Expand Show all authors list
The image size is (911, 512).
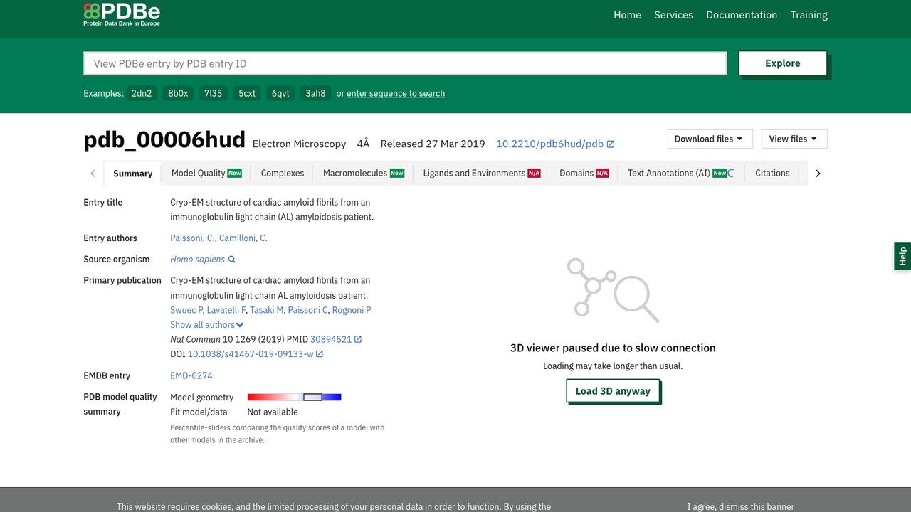pyautogui.click(x=207, y=325)
